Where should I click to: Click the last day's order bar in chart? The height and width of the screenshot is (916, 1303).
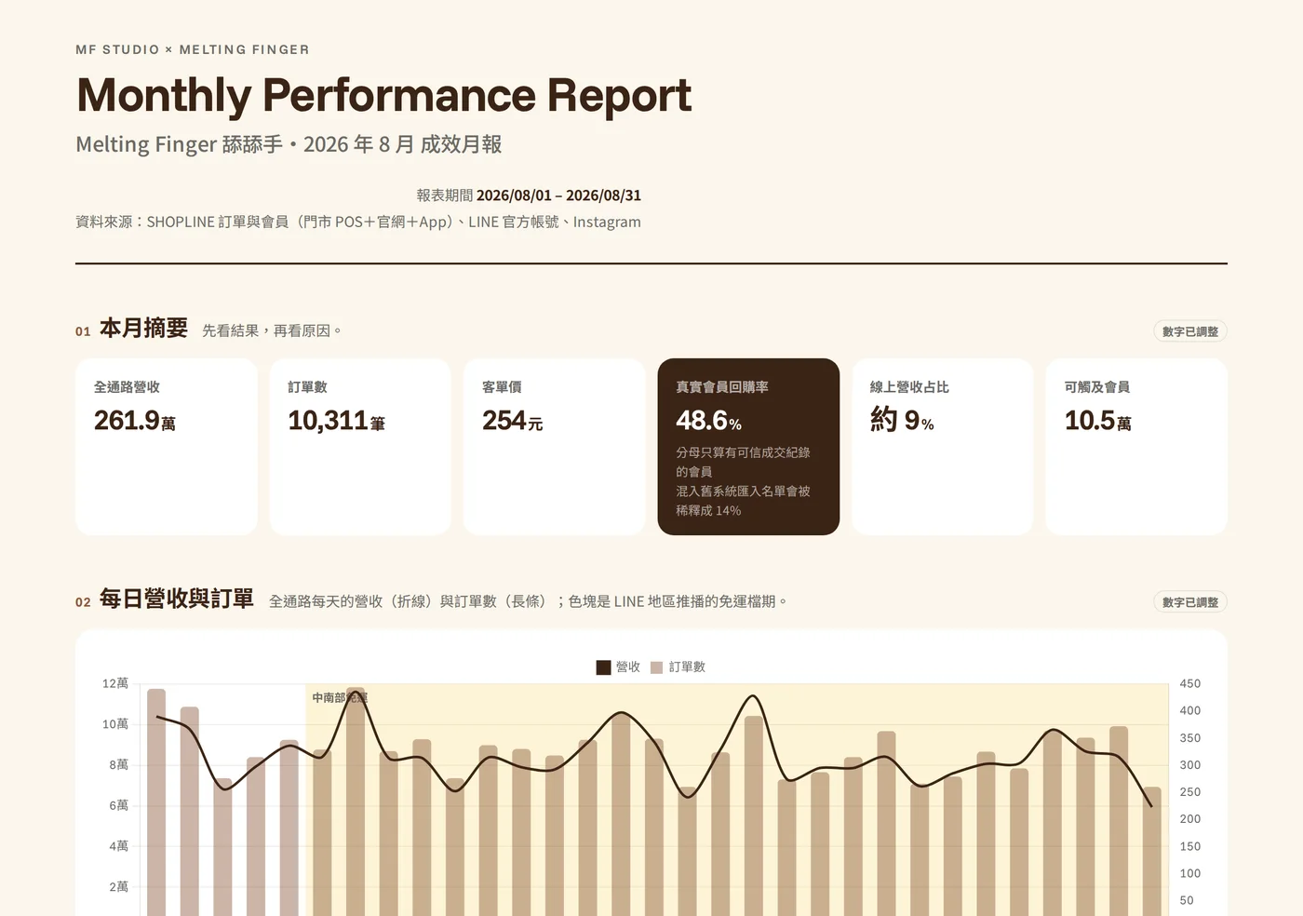[1152, 852]
